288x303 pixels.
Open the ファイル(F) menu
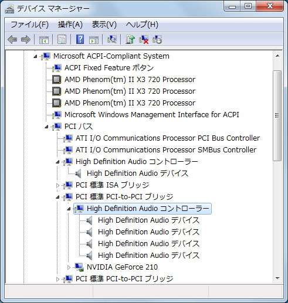29,25
